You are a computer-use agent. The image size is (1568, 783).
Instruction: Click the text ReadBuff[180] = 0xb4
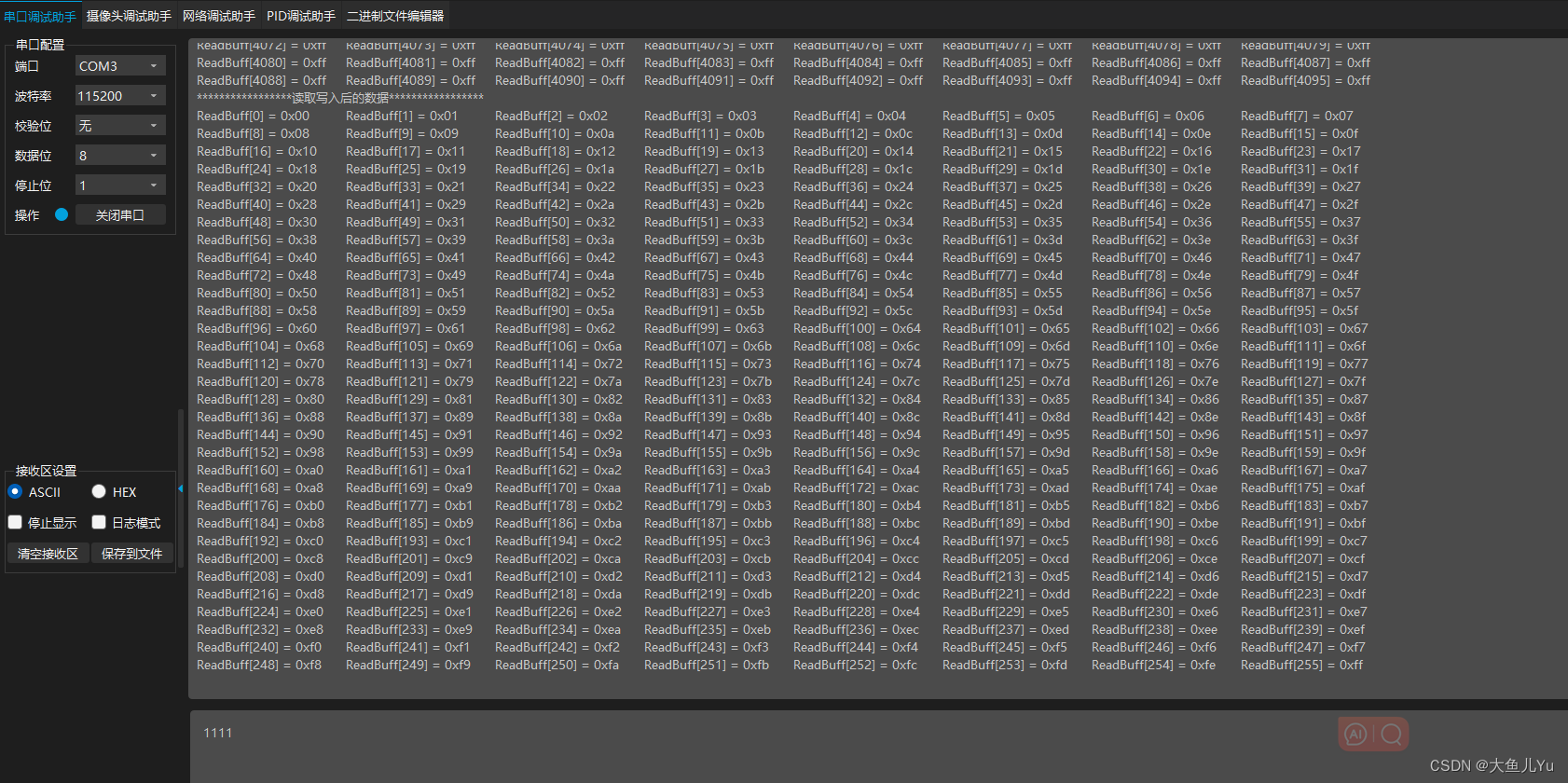click(857, 505)
